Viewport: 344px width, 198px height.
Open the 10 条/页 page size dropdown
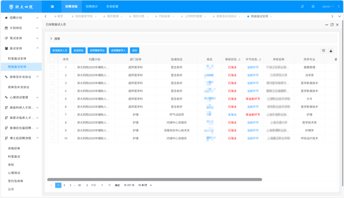[x=145, y=185]
